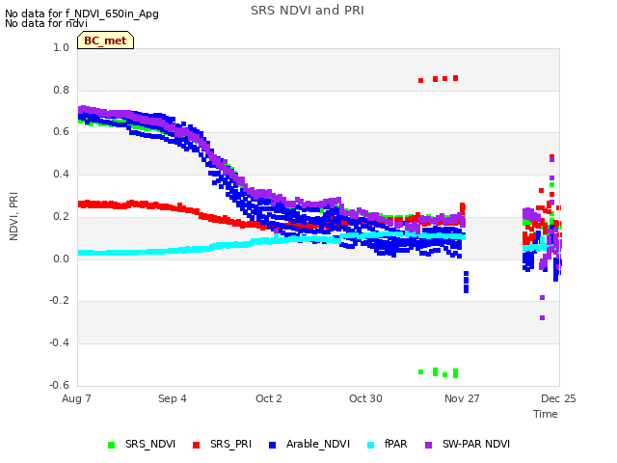Click the 1.0 y-axis tick label
617x463 pixels.
coord(62,48)
